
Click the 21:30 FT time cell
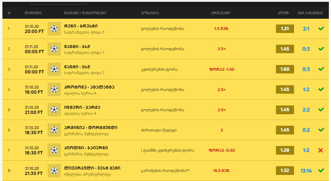pos(34,173)
